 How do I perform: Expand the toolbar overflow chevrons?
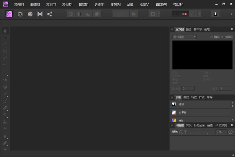coord(232,14)
